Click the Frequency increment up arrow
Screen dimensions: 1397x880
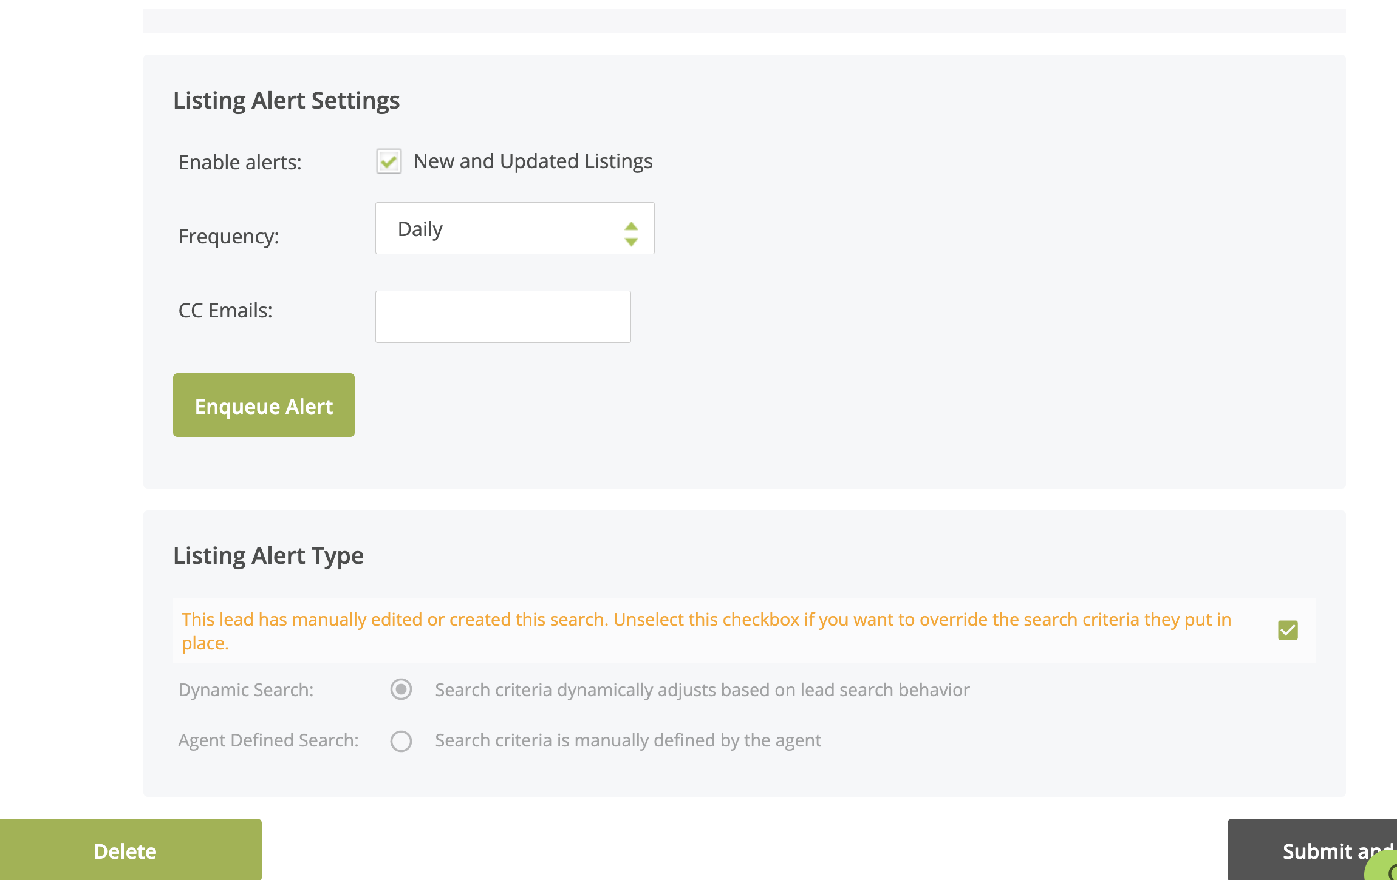[x=632, y=220]
